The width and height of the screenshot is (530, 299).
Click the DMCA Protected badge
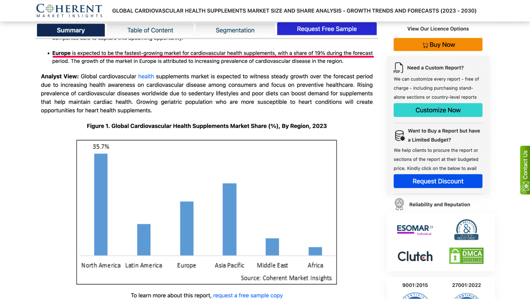466,256
